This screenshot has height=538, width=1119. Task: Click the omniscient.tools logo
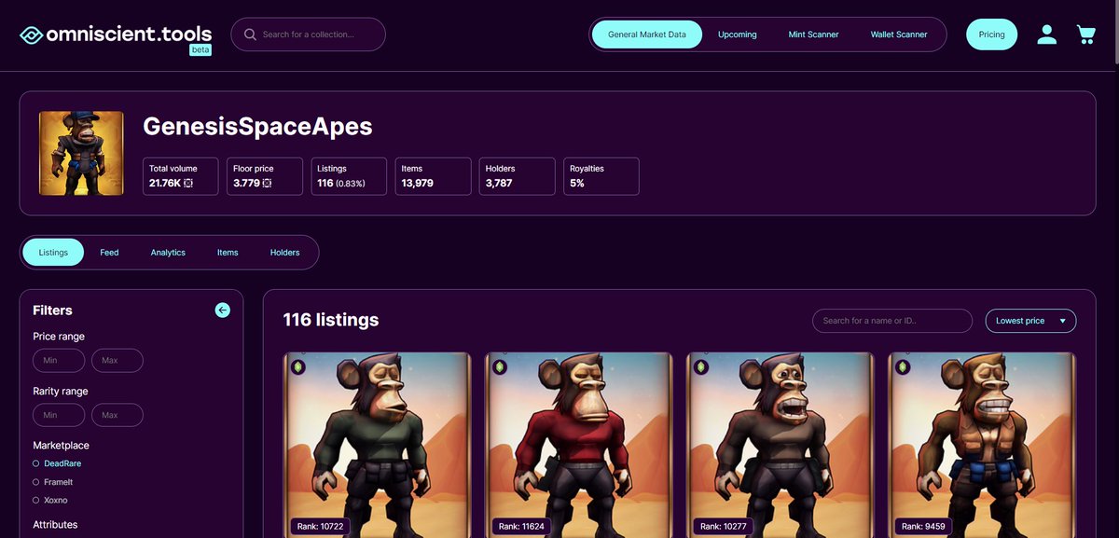tap(116, 36)
